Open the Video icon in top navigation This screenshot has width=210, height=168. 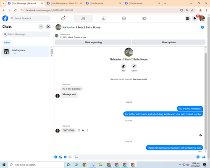click(x=104, y=18)
